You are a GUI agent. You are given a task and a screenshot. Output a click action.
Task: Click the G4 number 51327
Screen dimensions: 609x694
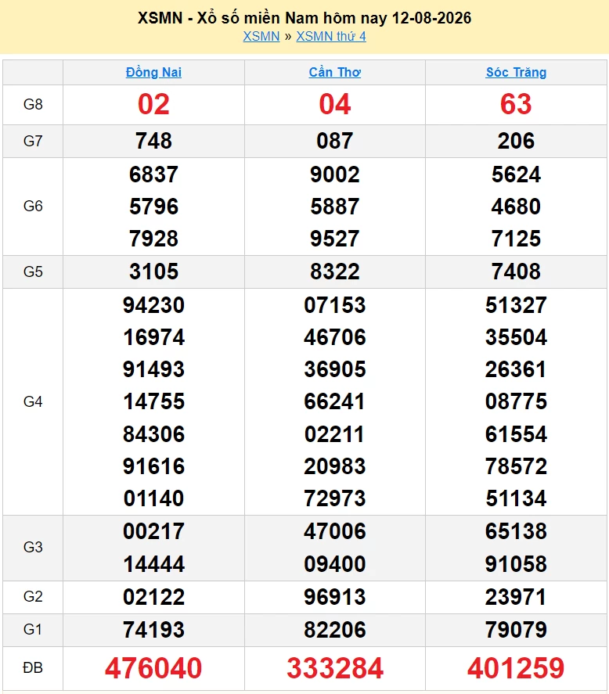[x=516, y=305]
